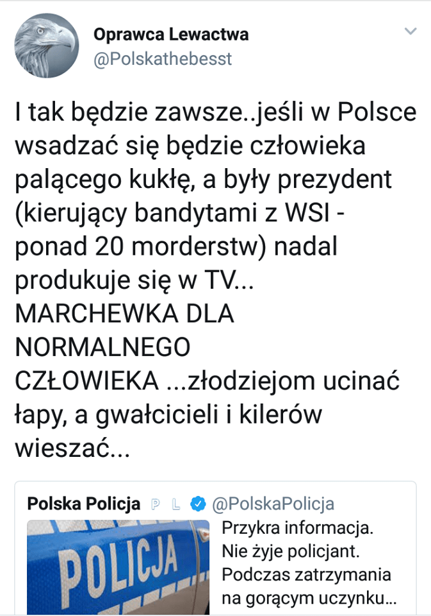
Task: Click the 'MARCHEWKA DLA' capitalized line
Action: click(x=124, y=315)
